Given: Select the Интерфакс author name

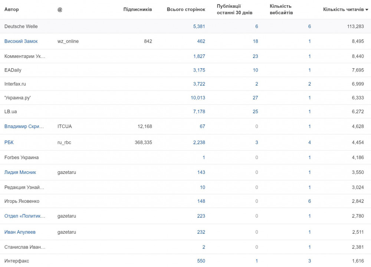Looking at the screenshot, I should 17,261.
